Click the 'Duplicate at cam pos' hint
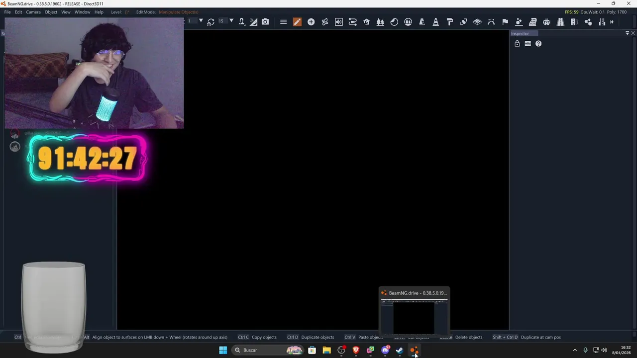 click(x=540, y=337)
